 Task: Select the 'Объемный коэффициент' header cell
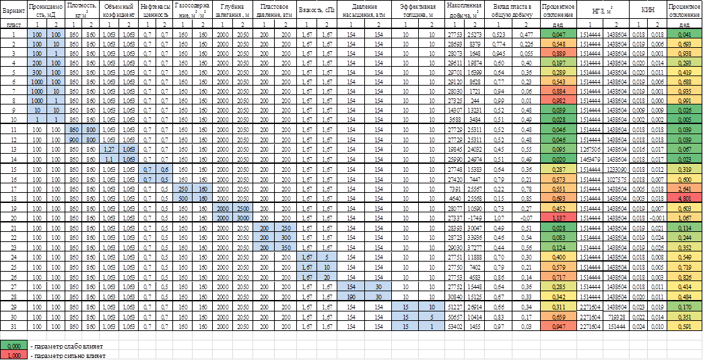[x=117, y=10]
